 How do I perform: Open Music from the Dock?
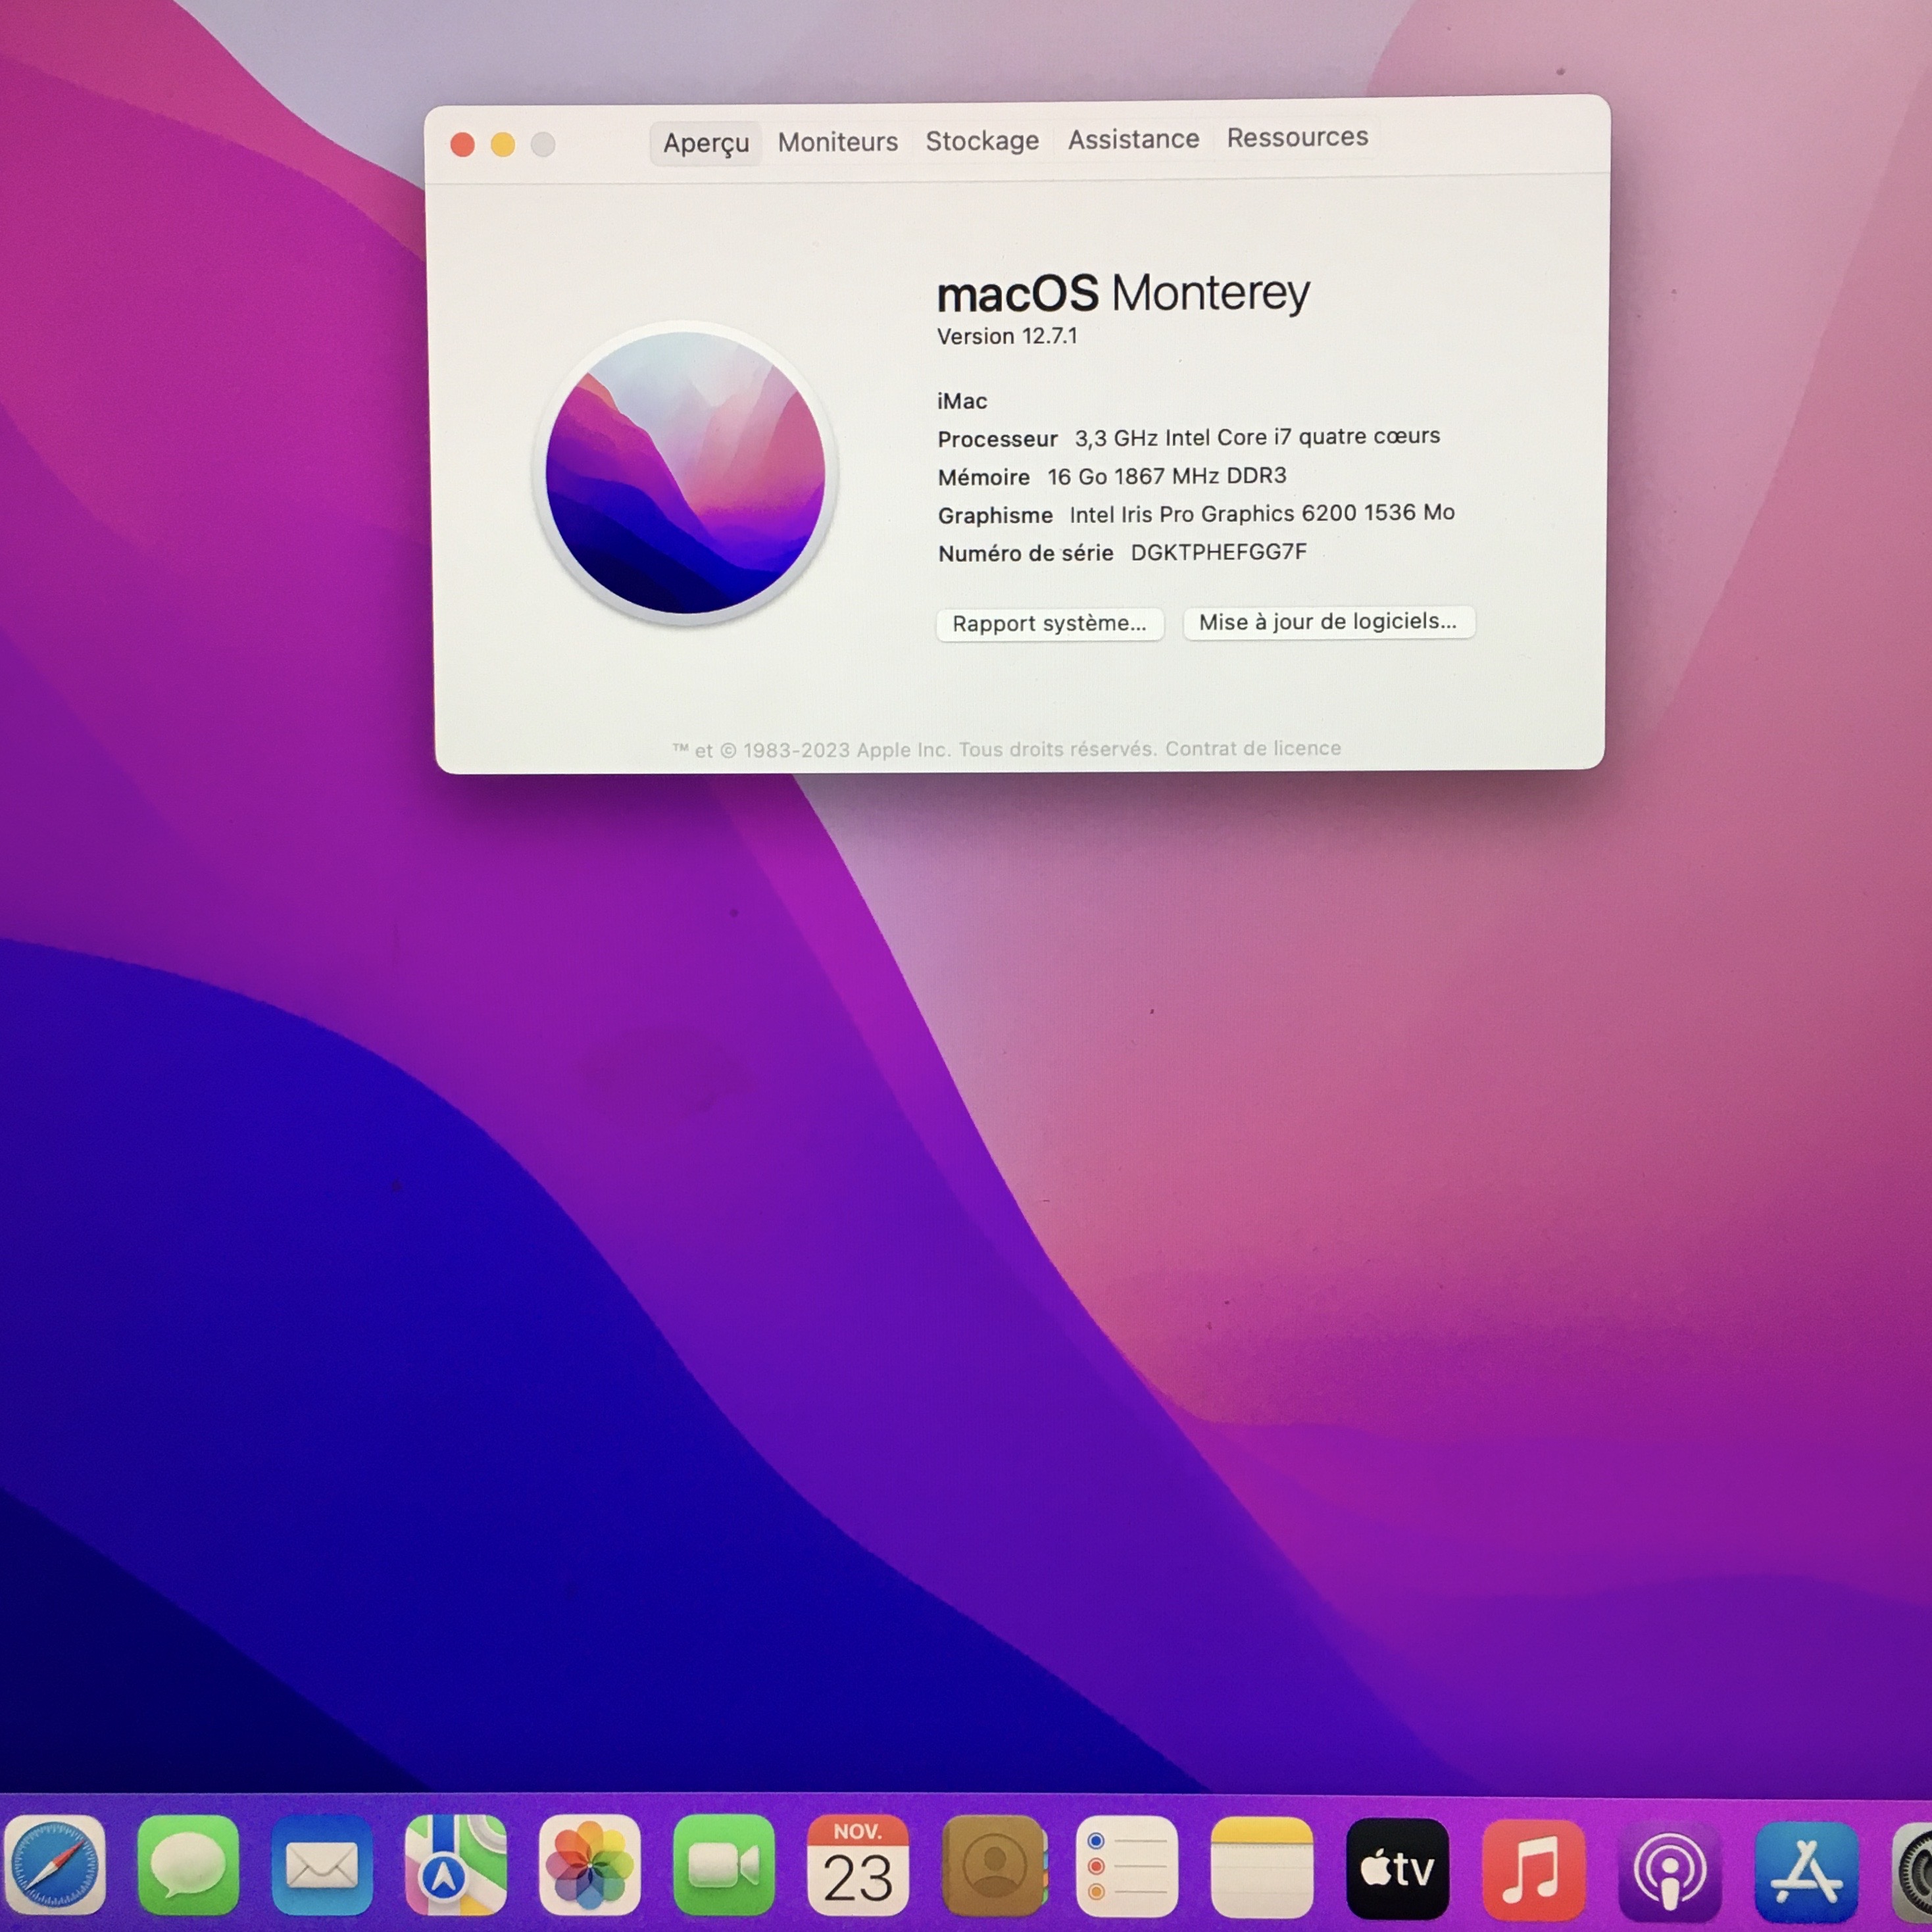1533,1869
